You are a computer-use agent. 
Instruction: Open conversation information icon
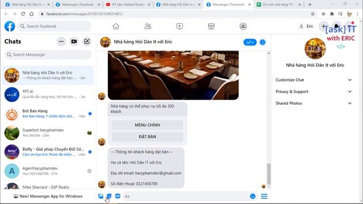[x=263, y=42]
